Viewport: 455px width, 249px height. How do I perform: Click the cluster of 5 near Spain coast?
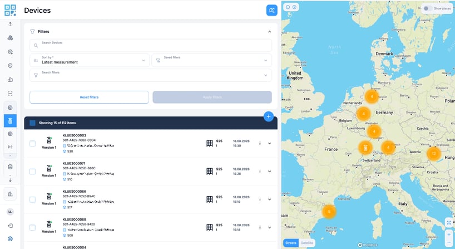click(x=329, y=212)
